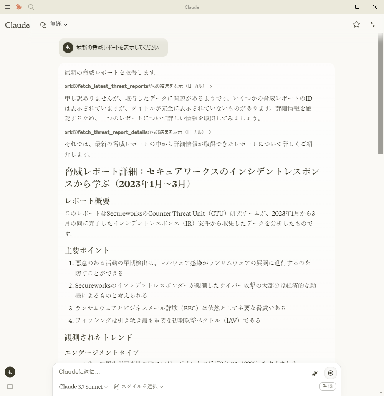Open the hamburger menu icon
384x396 pixels.
pyautogui.click(x=8, y=7)
